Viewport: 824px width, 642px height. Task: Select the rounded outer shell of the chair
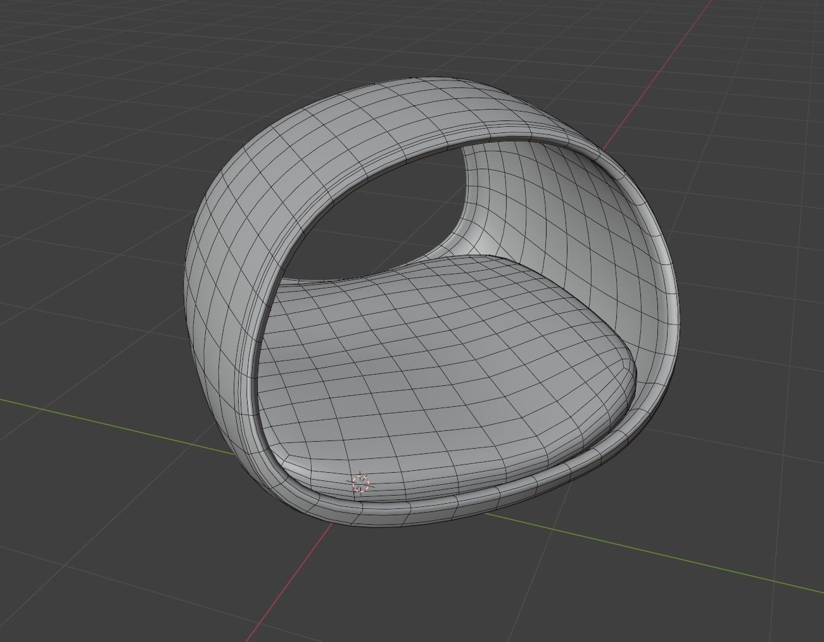(433, 302)
